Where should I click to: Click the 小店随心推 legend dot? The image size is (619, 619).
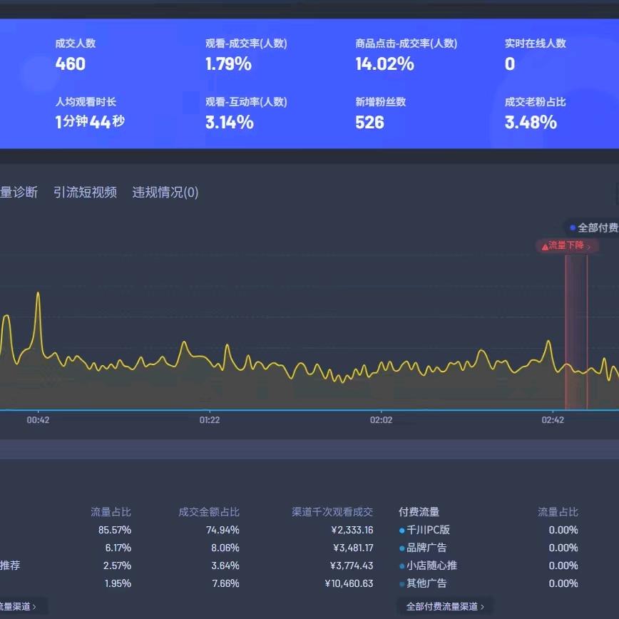tap(402, 566)
